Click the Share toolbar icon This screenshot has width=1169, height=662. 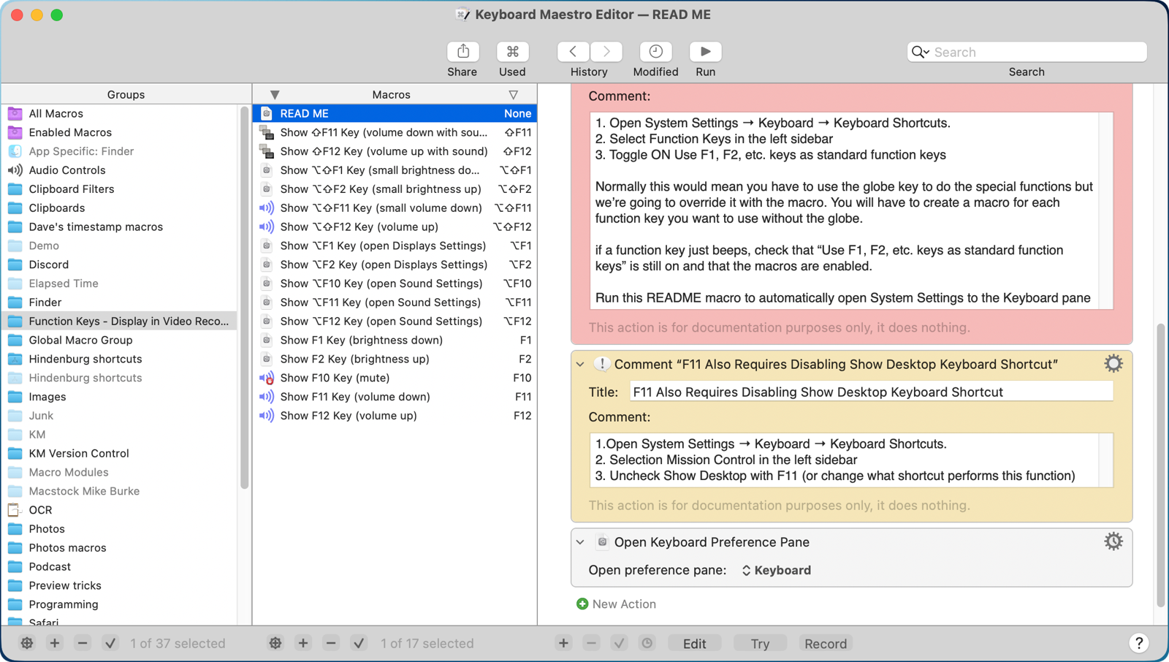coord(463,52)
